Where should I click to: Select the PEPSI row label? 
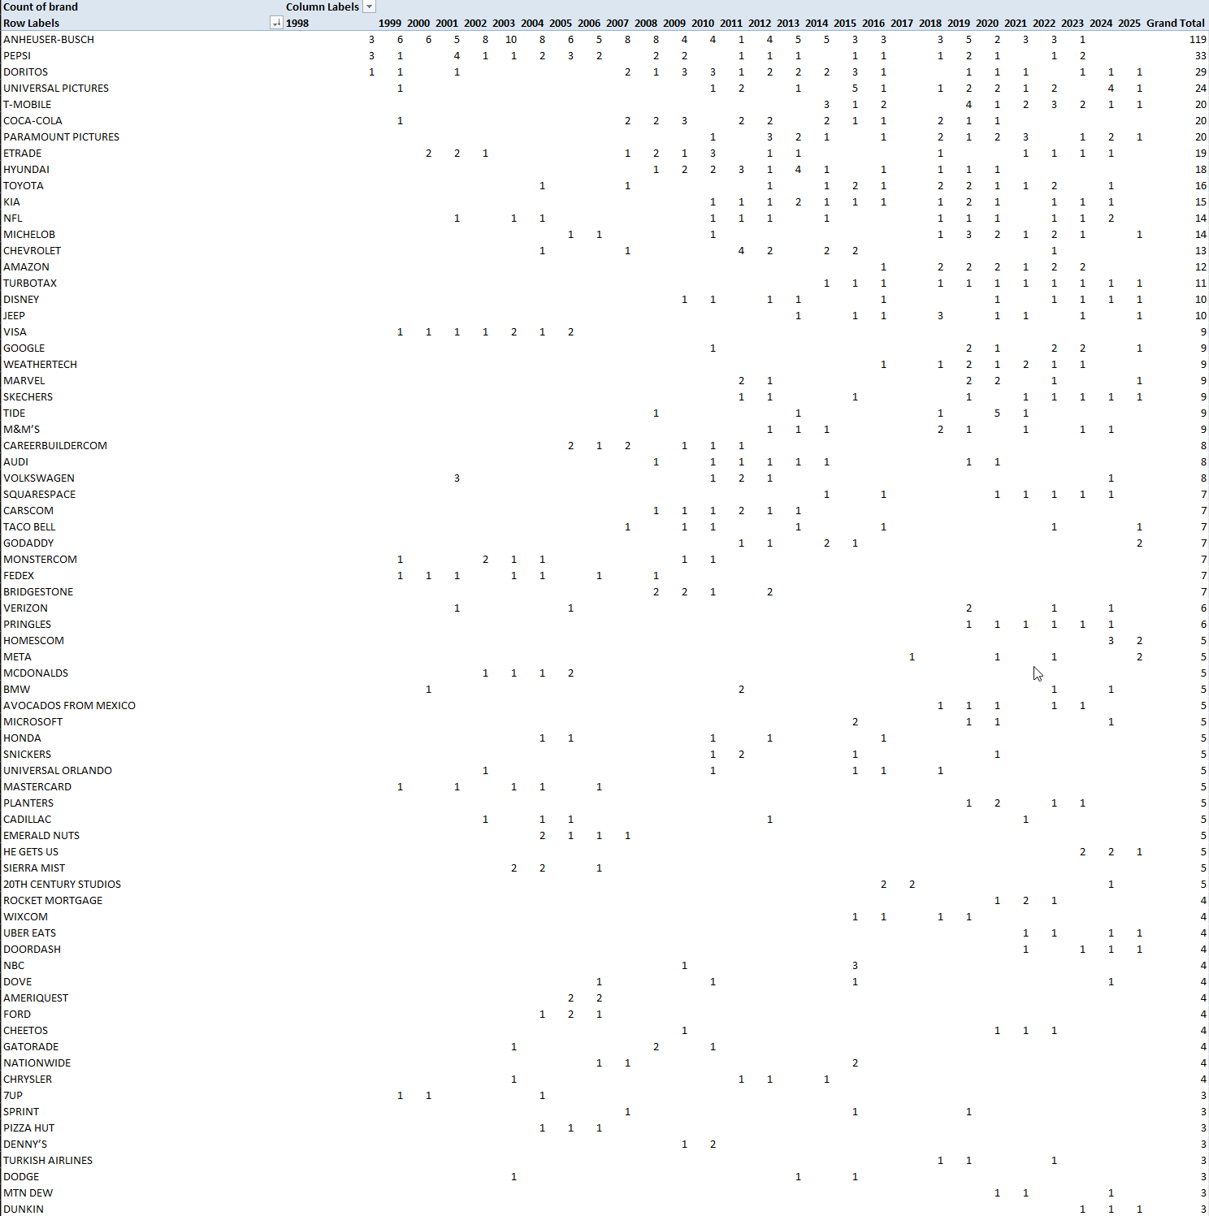click(17, 55)
